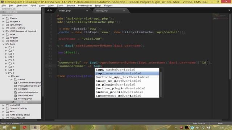
Task: Open CacheInterface.php in sidebar
Action: click(x=29, y=83)
